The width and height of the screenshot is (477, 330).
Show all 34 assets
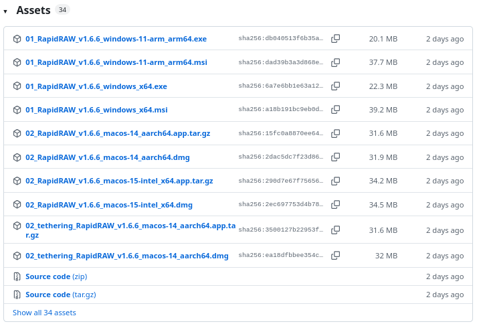pyautogui.click(x=44, y=313)
